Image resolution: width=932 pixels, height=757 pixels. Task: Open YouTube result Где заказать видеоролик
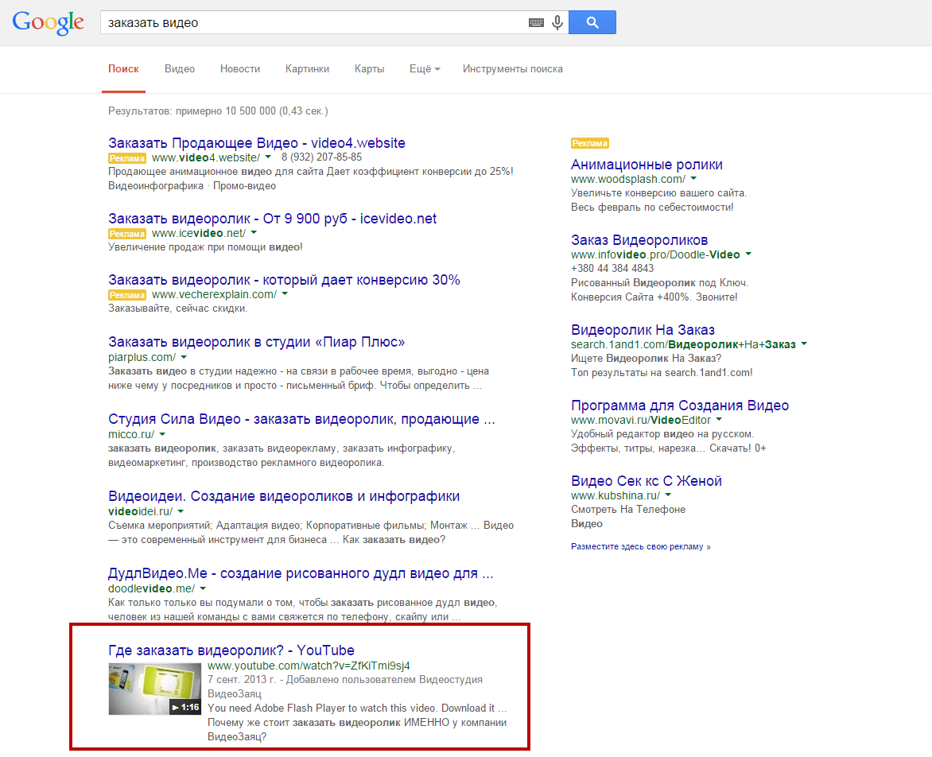(231, 650)
